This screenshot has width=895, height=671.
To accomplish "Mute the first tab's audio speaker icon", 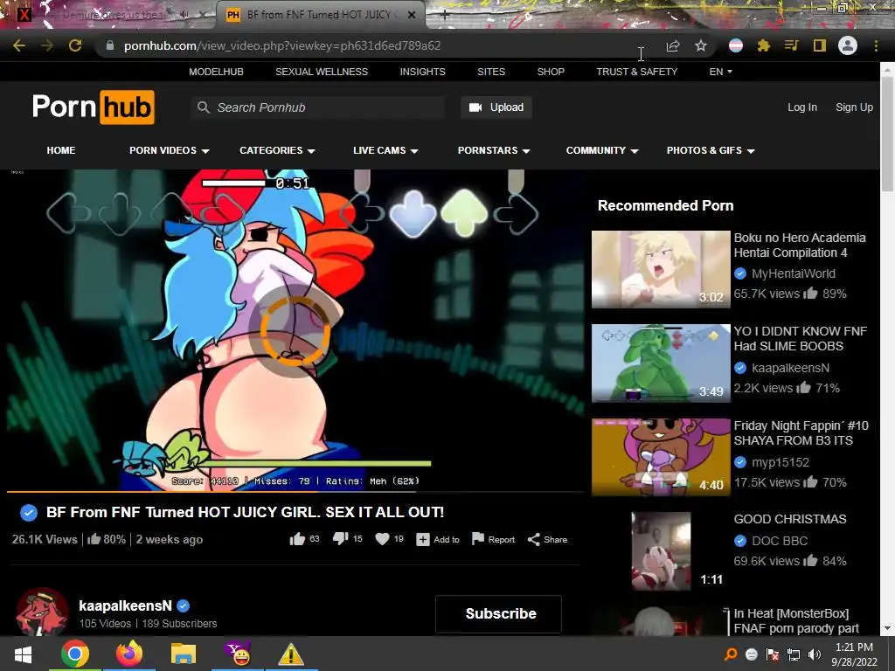I will tap(184, 16).
